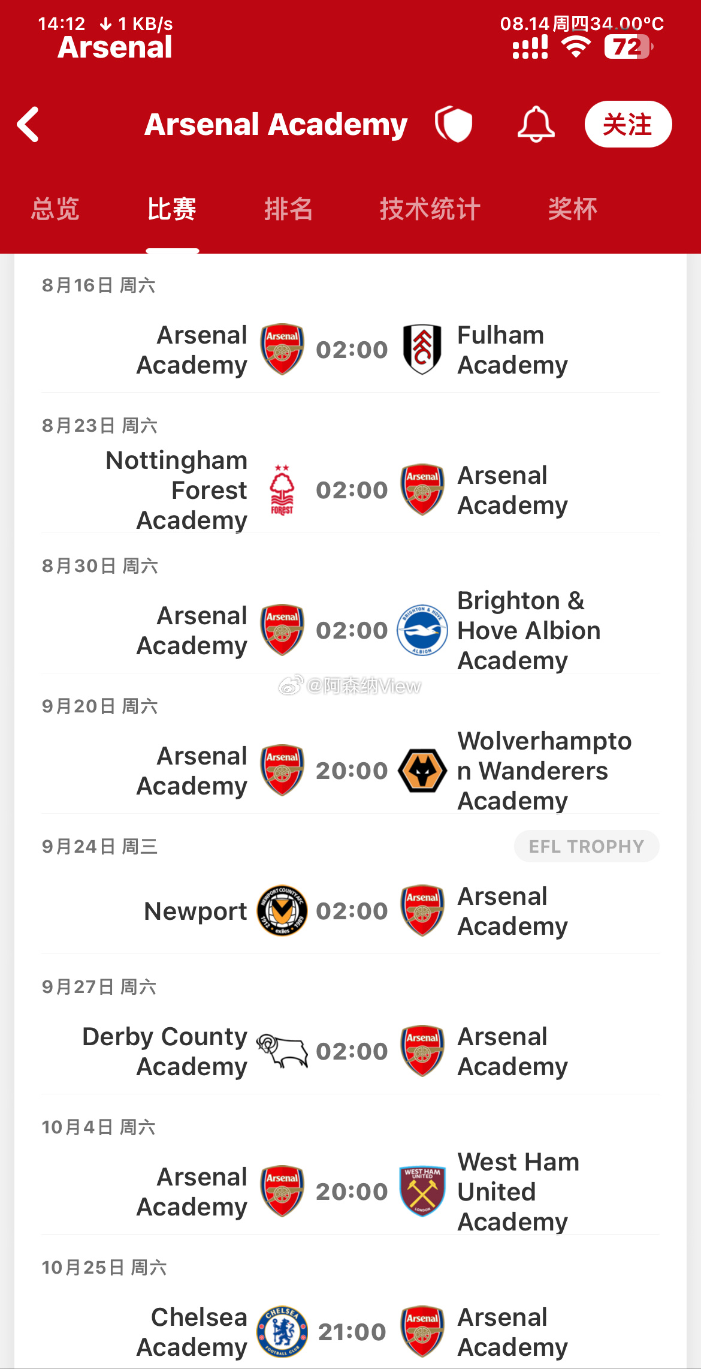Tap the back arrow icon

[x=28, y=124]
